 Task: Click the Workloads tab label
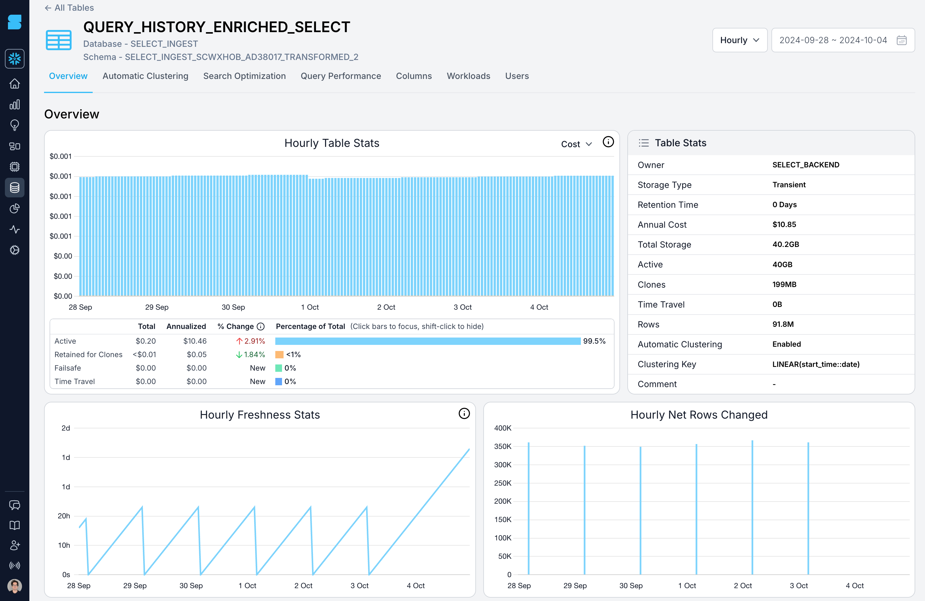(x=468, y=76)
